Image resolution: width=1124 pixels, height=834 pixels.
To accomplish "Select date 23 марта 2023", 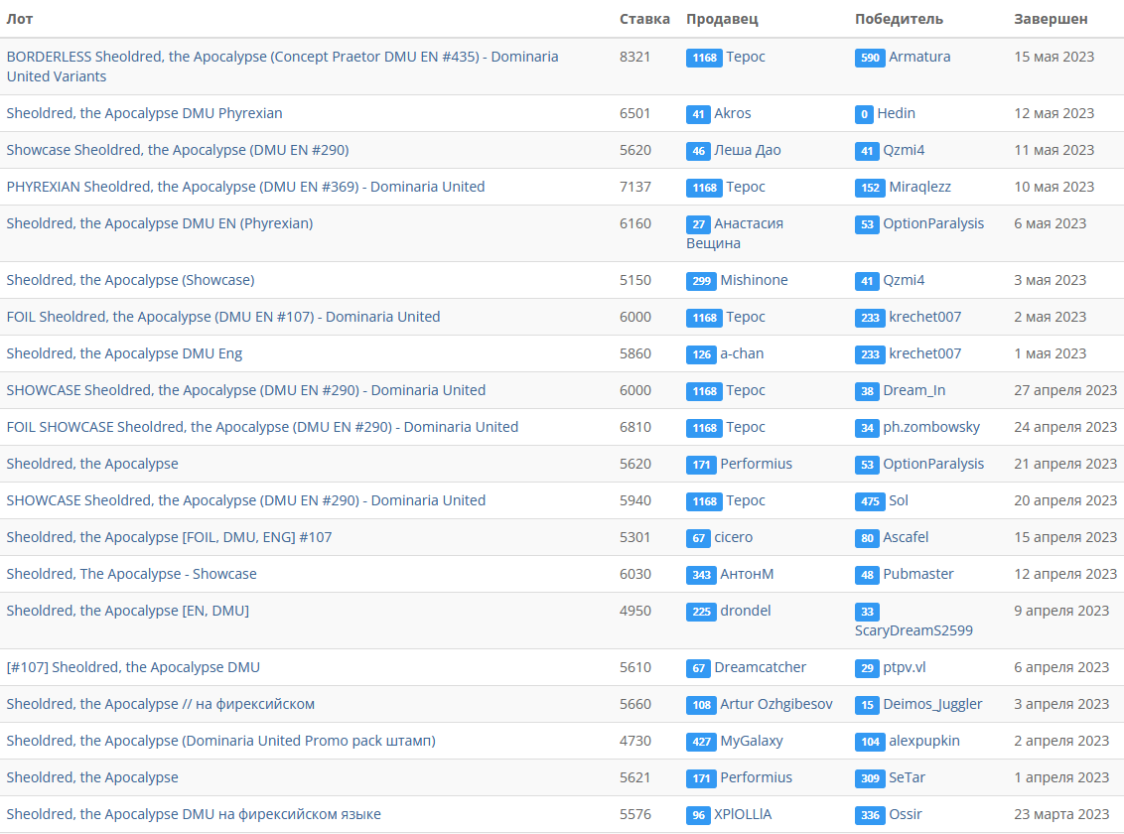I will (x=1061, y=814).
